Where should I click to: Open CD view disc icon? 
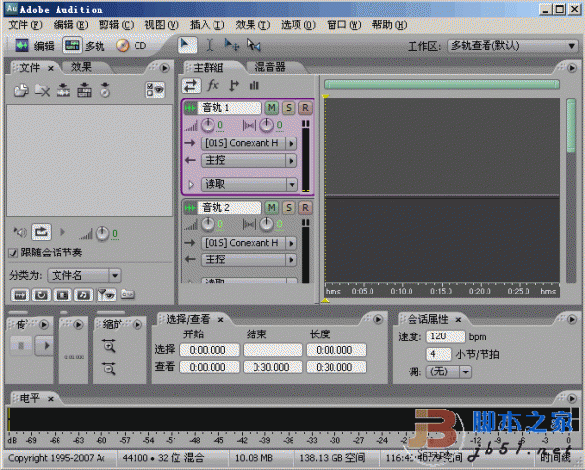(x=123, y=46)
